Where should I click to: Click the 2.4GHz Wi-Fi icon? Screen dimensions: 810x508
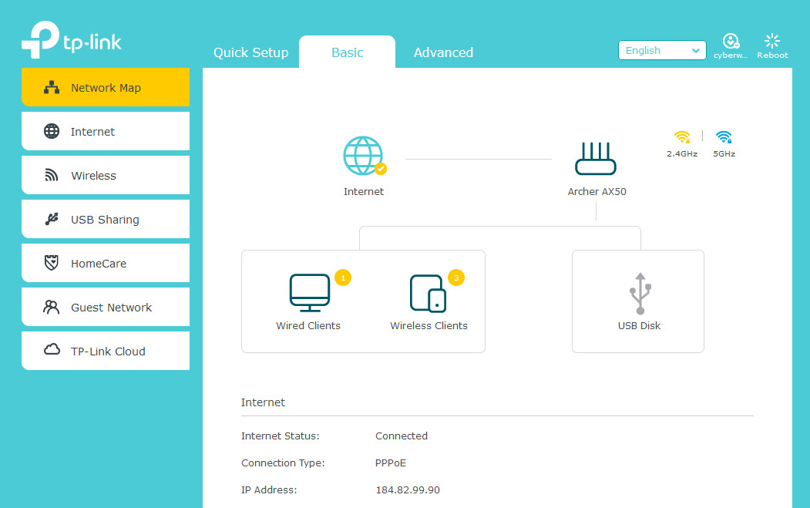tap(682, 137)
